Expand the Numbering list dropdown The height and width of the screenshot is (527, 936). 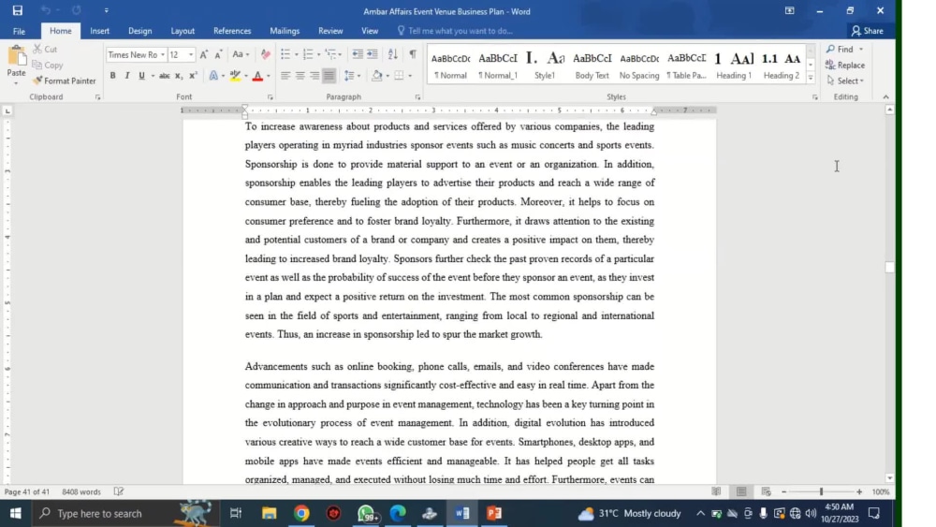click(319, 55)
